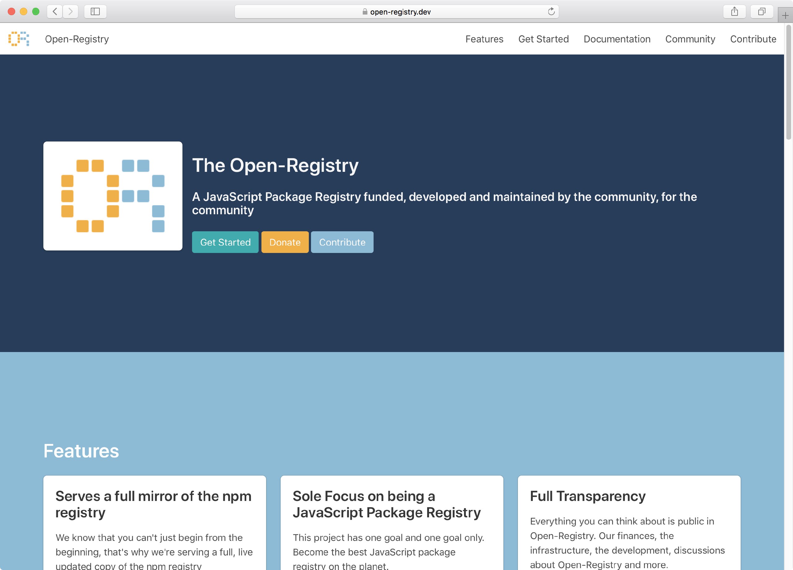Screen dimensions: 793x570
Task: Click the Open-Registry brand name link
Action: coord(77,39)
